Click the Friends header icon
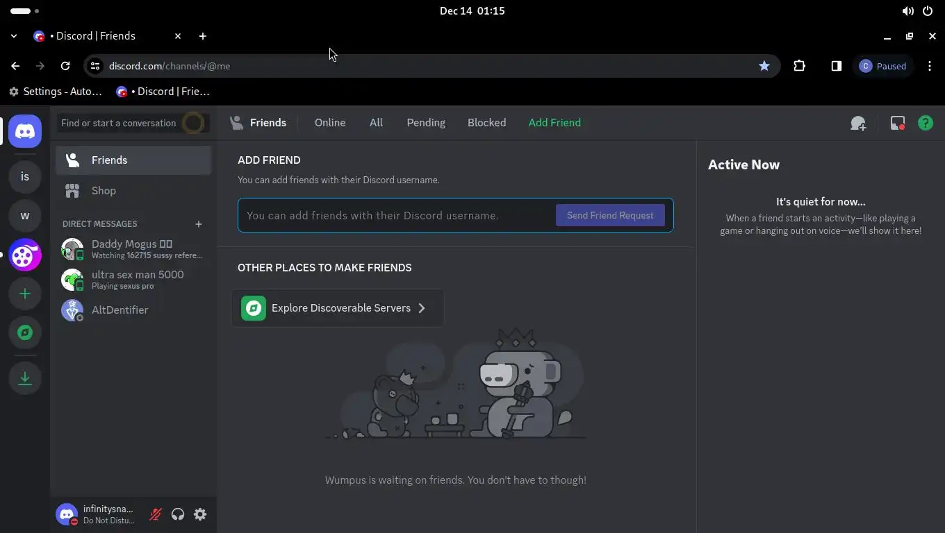The image size is (945, 533). tap(237, 123)
